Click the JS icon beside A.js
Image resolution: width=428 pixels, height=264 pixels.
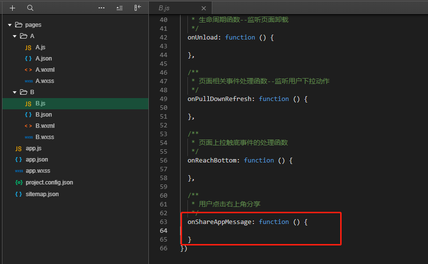point(28,48)
